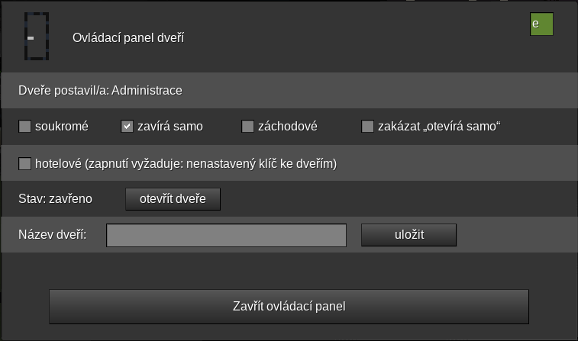Click "Zavřít ovládací panel" button

pos(289,307)
